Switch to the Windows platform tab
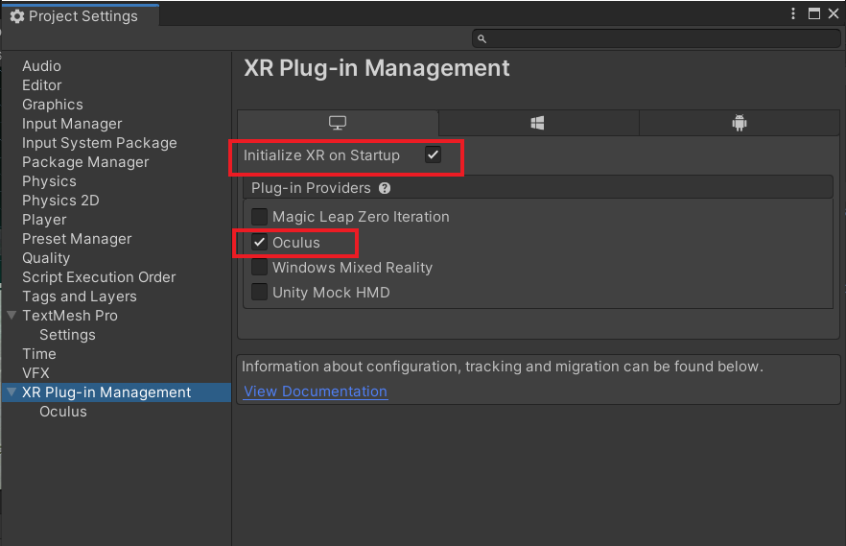 [538, 123]
